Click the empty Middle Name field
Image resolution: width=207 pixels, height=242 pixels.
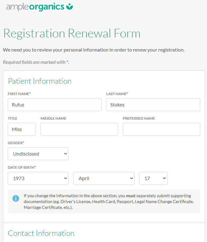pos(79,129)
